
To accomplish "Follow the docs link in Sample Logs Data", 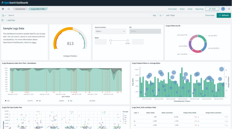I will click(x=34, y=42).
